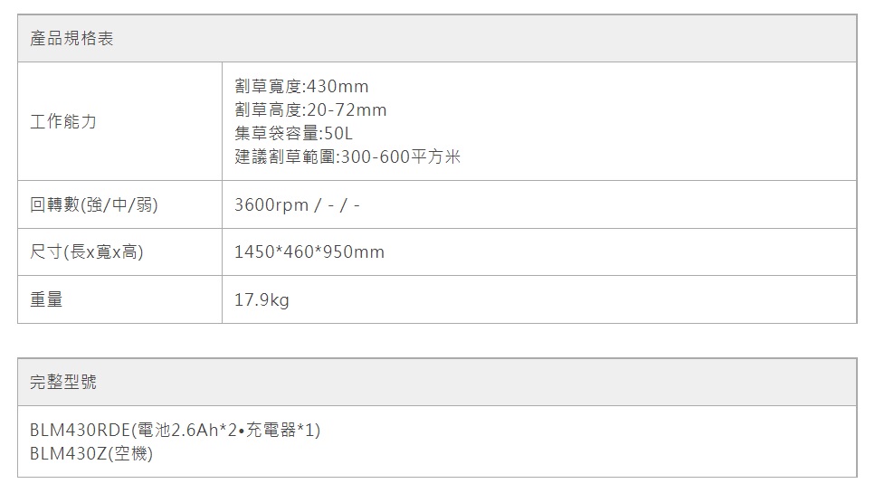Click the 3600rpm rotation speed value
Viewport: 875px width, 493px height.
271,204
